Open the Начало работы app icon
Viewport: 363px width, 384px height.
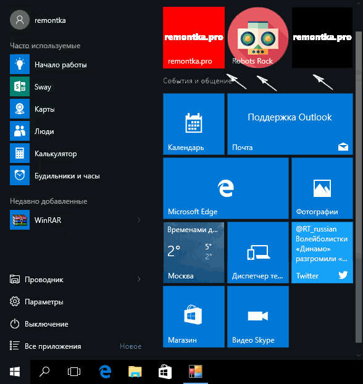pyautogui.click(x=20, y=64)
